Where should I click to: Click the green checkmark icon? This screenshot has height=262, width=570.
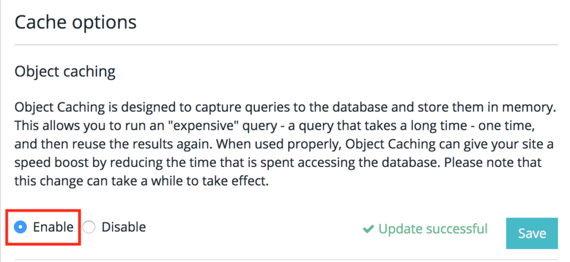tap(368, 229)
